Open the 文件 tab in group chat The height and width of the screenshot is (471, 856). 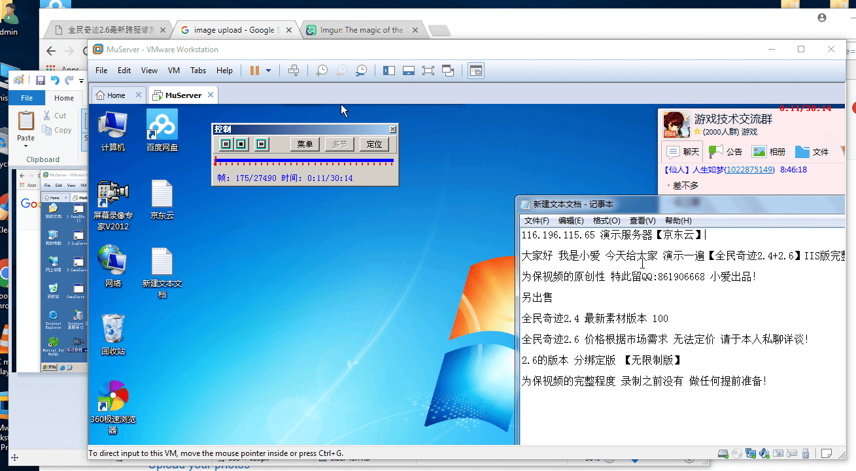tap(812, 152)
